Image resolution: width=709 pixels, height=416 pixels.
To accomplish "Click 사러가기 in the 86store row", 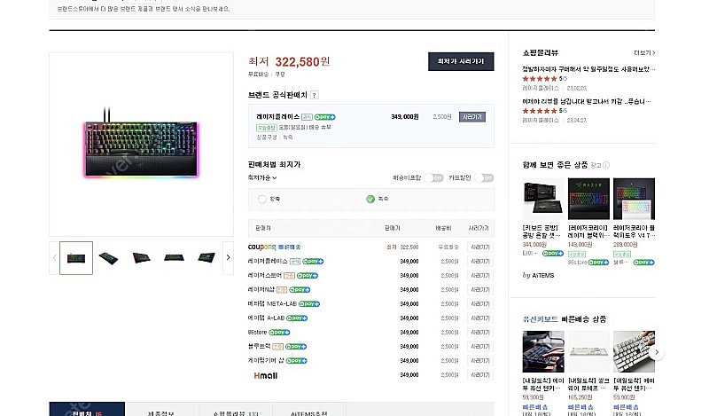I will pos(479,333).
